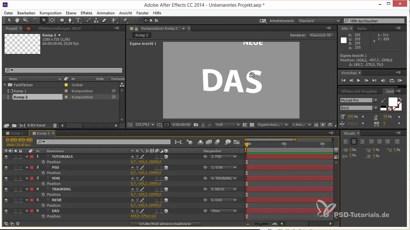
Task: Click the Klassisch 3D renderer button
Action: click(x=321, y=35)
